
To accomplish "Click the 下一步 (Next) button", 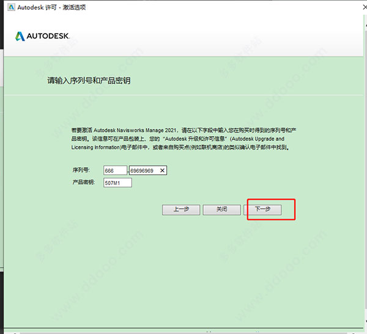I will pos(262,209).
